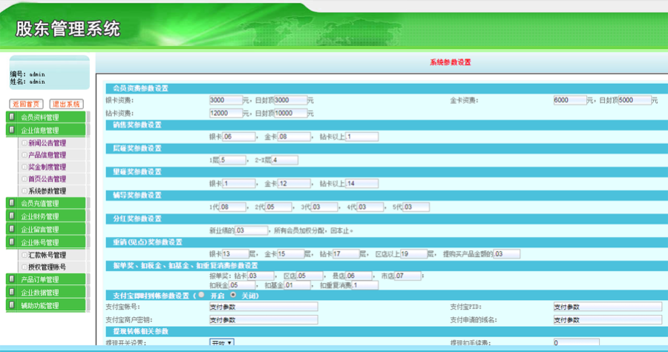
Task: Click 量碰奖 银卡 field showing .1
Action: (x=239, y=183)
